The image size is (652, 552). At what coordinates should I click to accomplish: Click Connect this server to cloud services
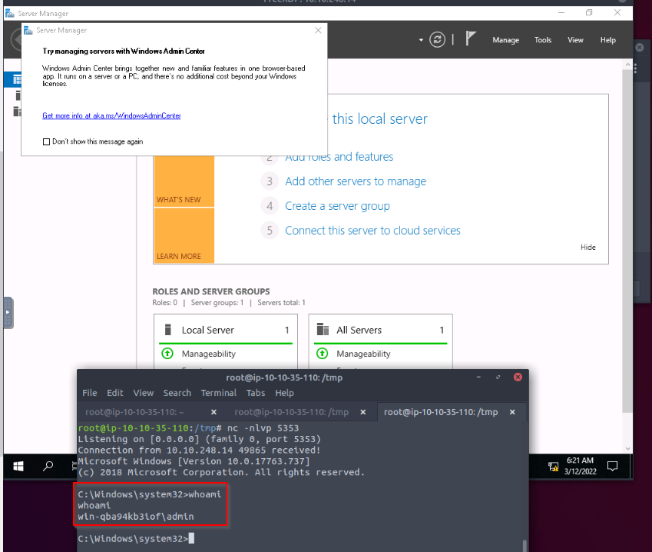372,231
